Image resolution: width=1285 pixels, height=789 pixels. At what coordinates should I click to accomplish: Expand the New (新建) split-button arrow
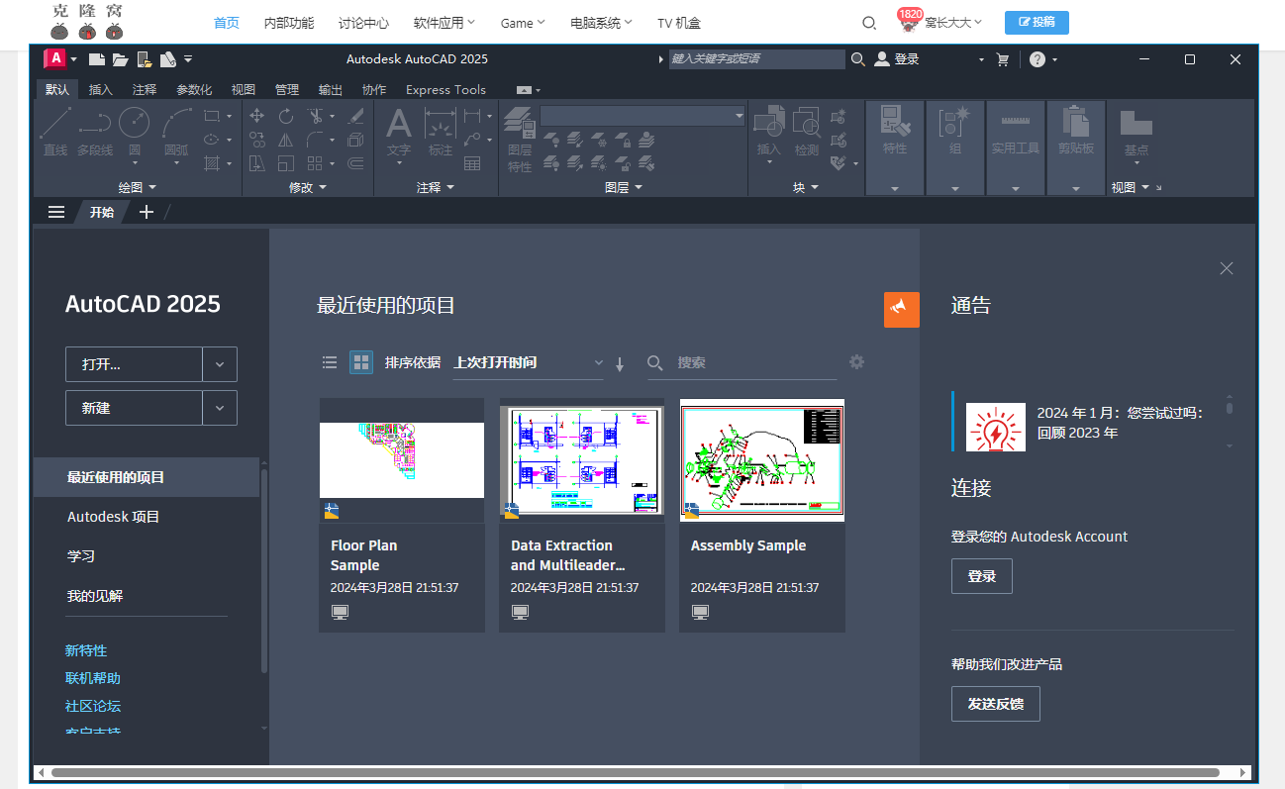[x=220, y=408]
